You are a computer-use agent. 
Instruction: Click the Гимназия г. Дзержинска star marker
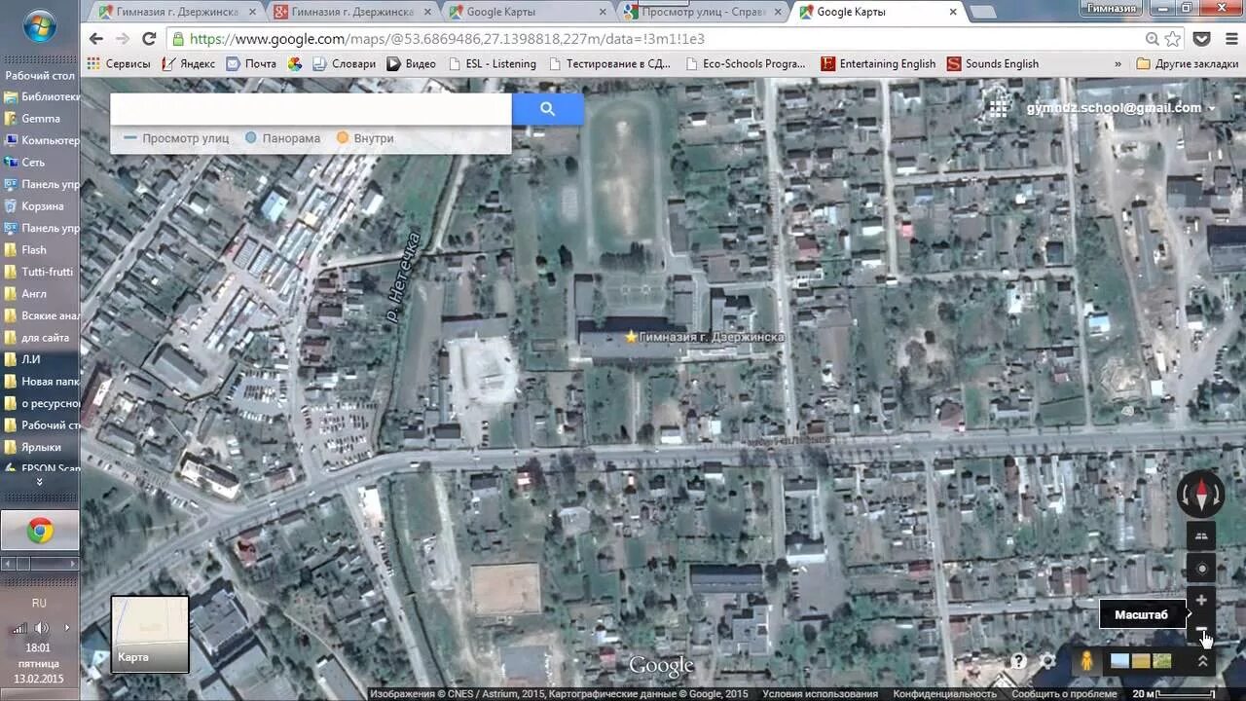point(631,336)
